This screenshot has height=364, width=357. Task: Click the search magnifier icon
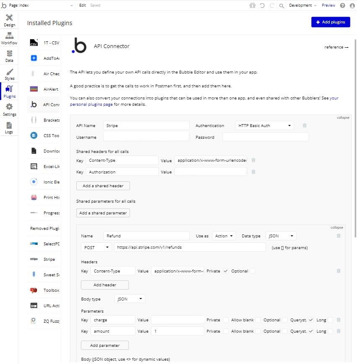(x=282, y=5)
